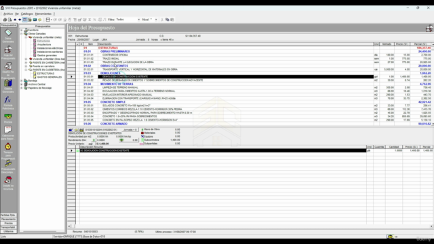Image resolution: width=434 pixels, height=244 pixels.
Task: Click the blue up arrow toolbar icon
Action: coord(15,20)
